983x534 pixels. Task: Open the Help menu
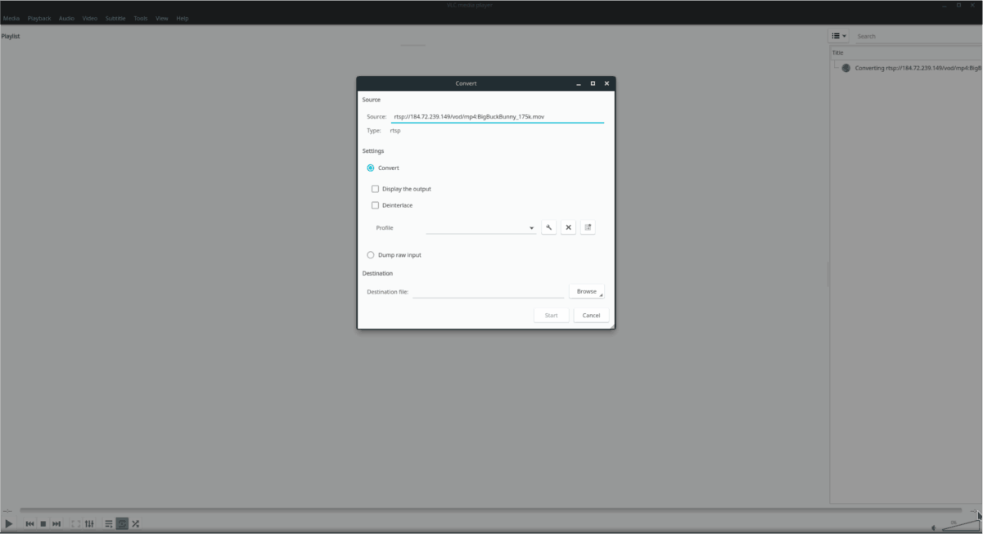click(183, 18)
